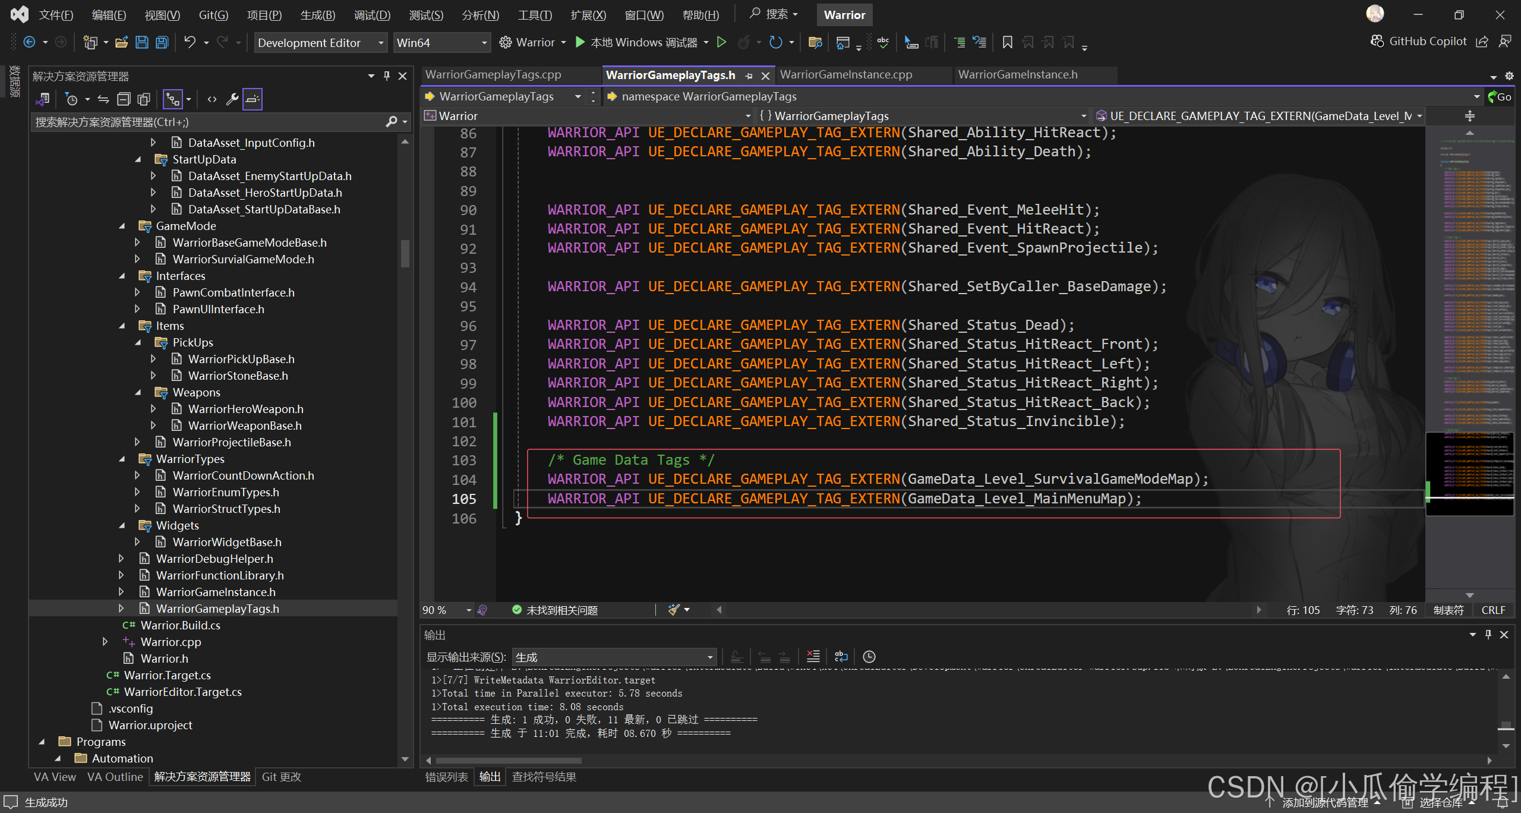Click the Go button in navigation bar
The width and height of the screenshot is (1521, 813).
[1500, 97]
